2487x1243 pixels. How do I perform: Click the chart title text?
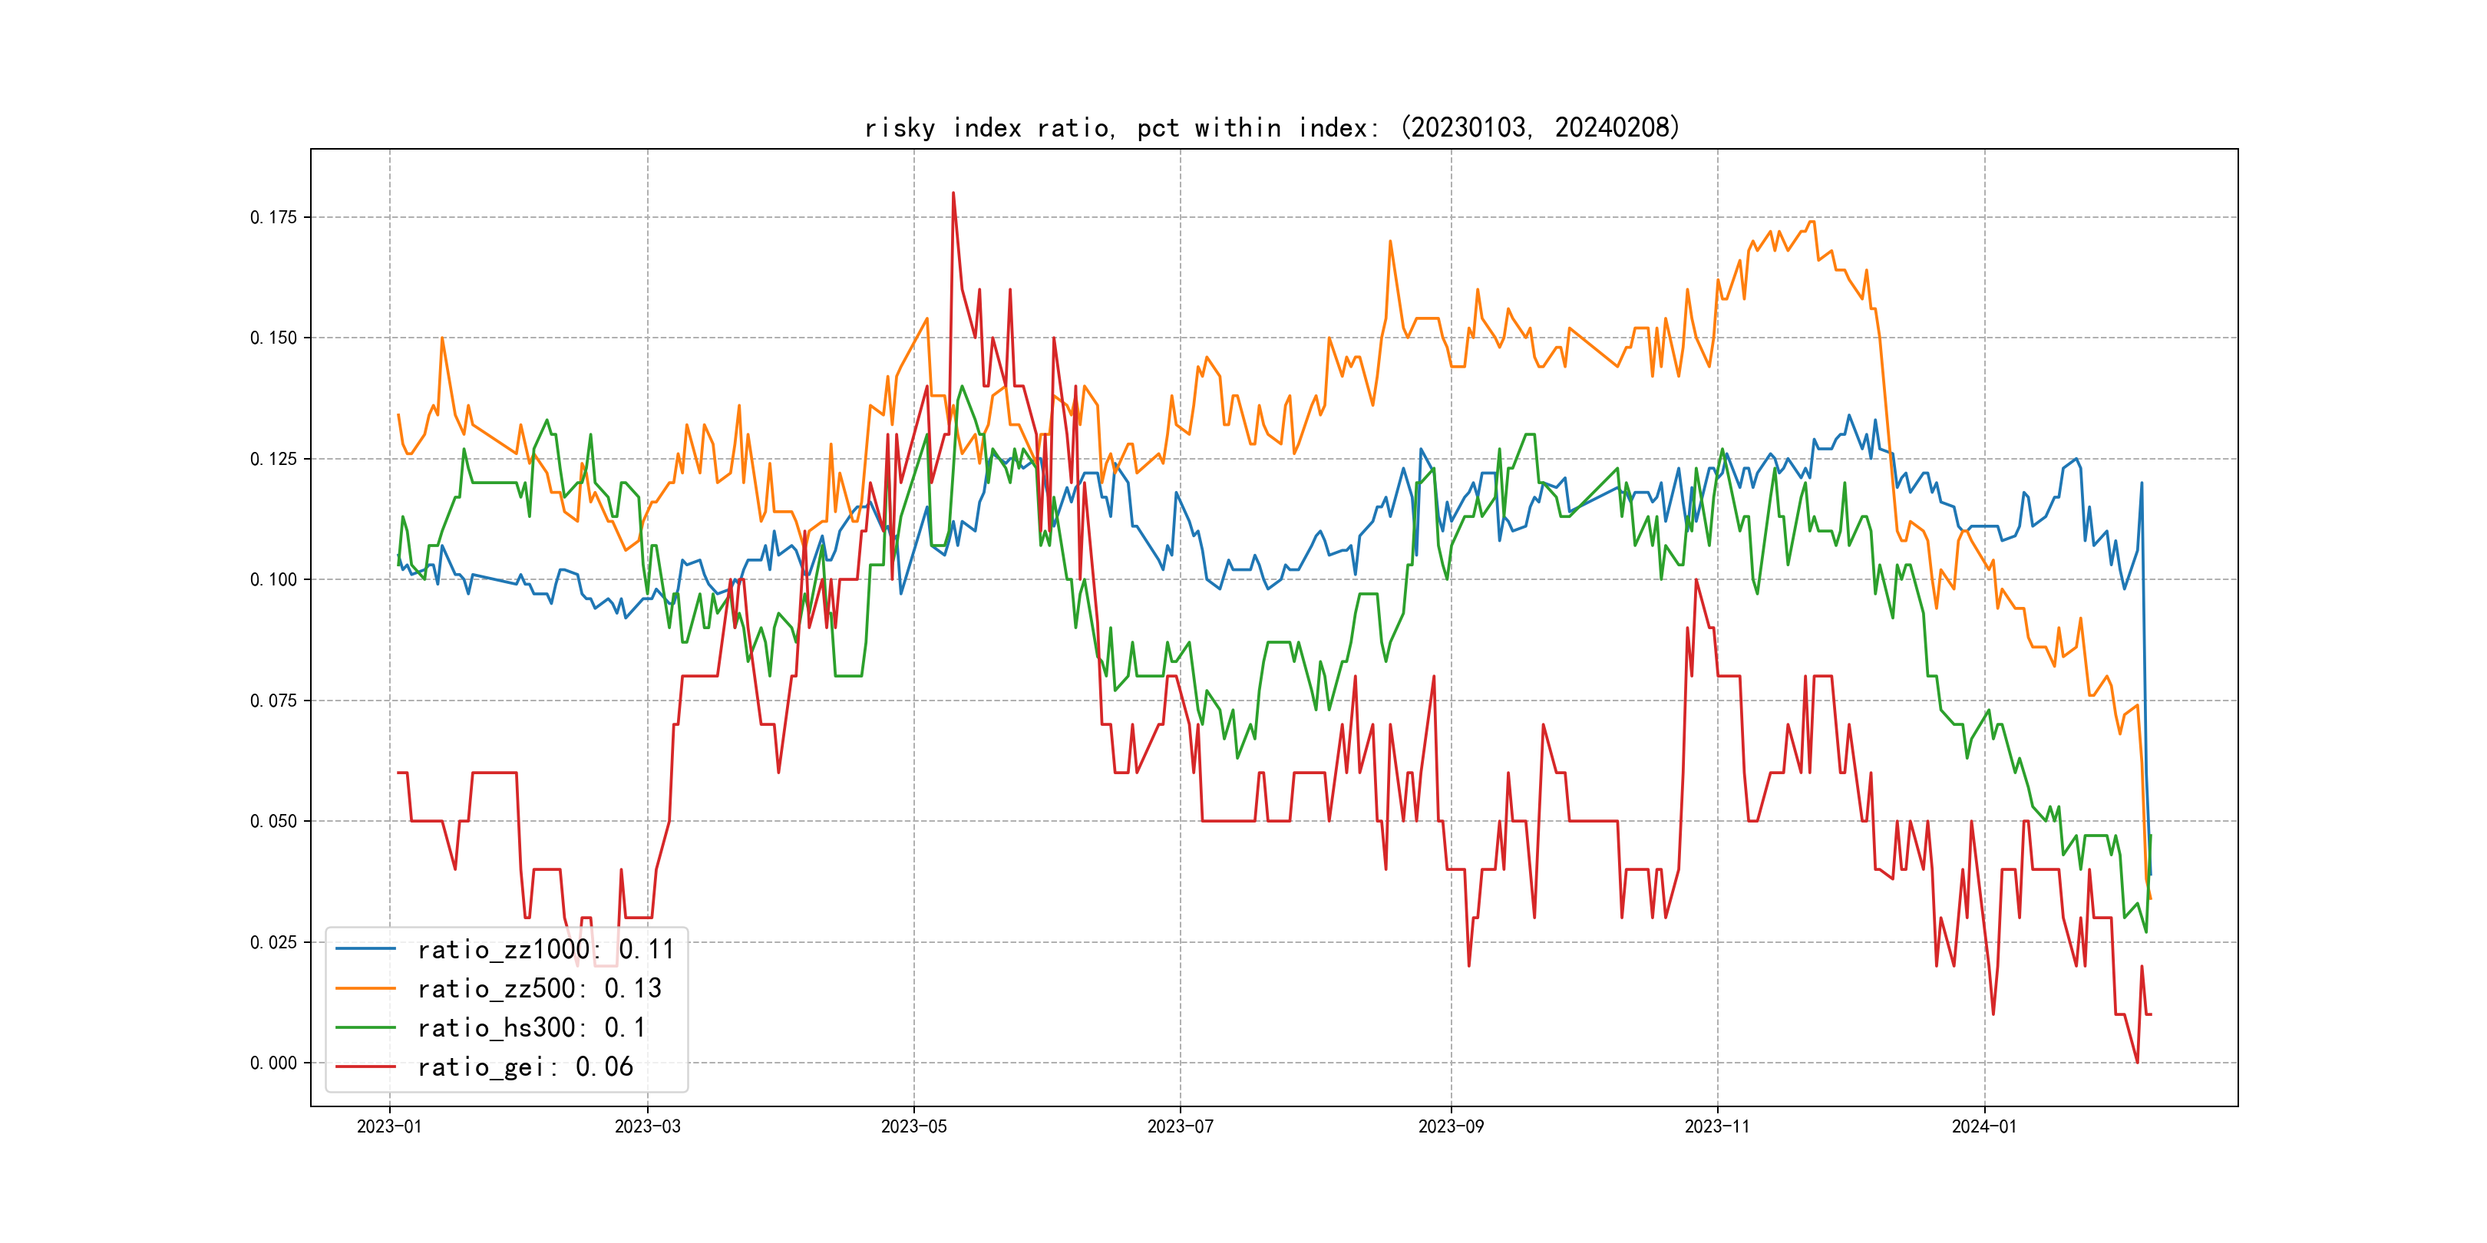pyautogui.click(x=1271, y=127)
